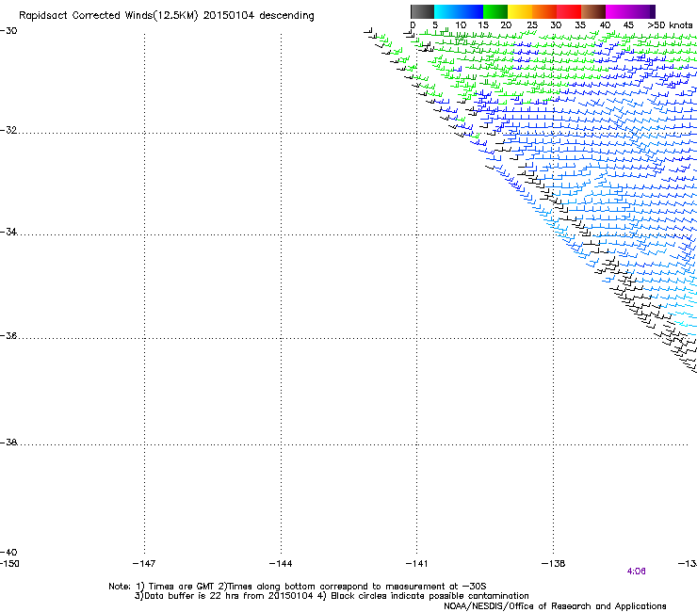The height and width of the screenshot is (612, 697).
Task: Select the dark blue 10-15 knots swatch
Action: click(x=471, y=11)
